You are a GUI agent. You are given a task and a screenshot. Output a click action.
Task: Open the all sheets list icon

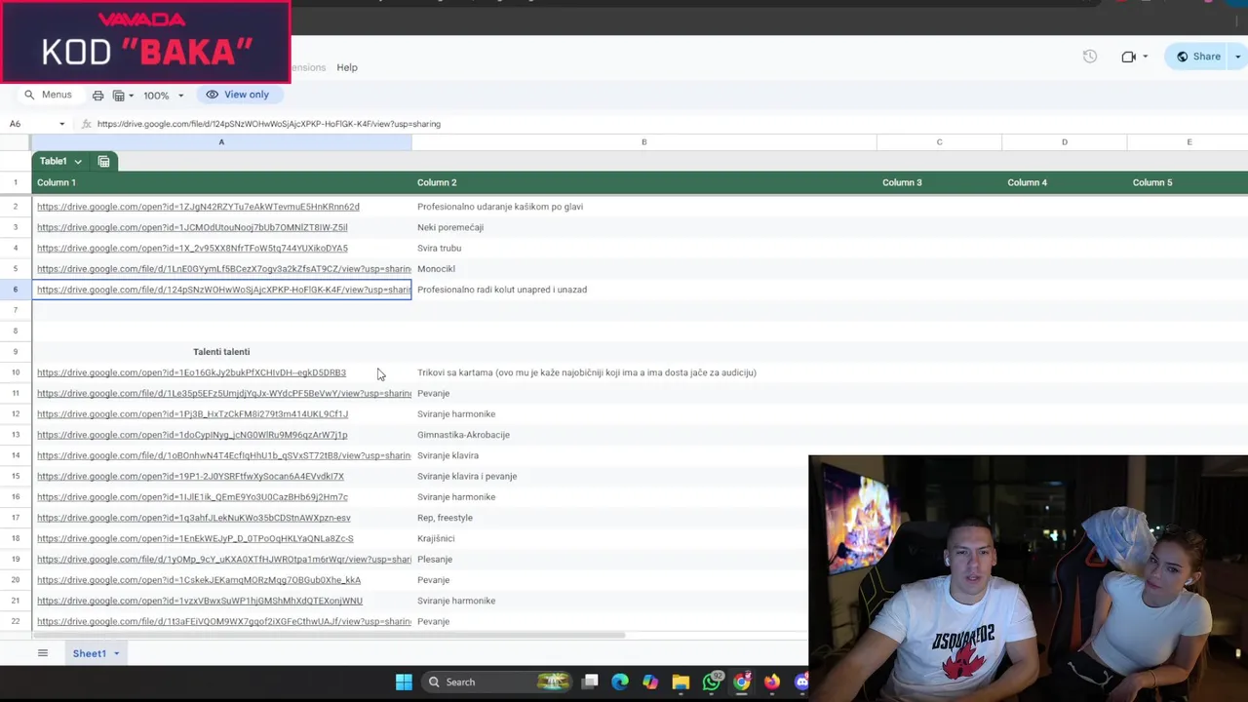pos(43,653)
